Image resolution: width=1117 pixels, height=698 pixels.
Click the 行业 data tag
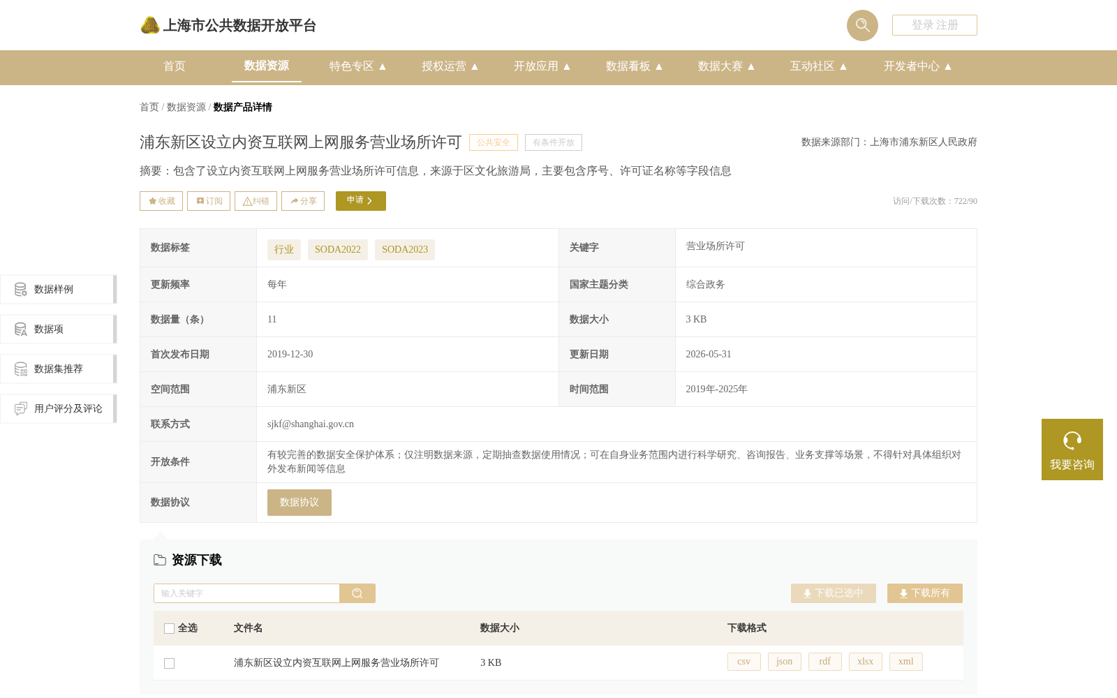click(284, 250)
